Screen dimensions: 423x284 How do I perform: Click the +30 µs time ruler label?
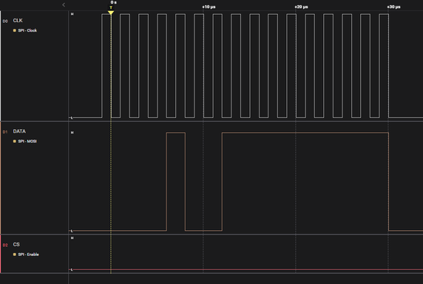[x=394, y=7]
